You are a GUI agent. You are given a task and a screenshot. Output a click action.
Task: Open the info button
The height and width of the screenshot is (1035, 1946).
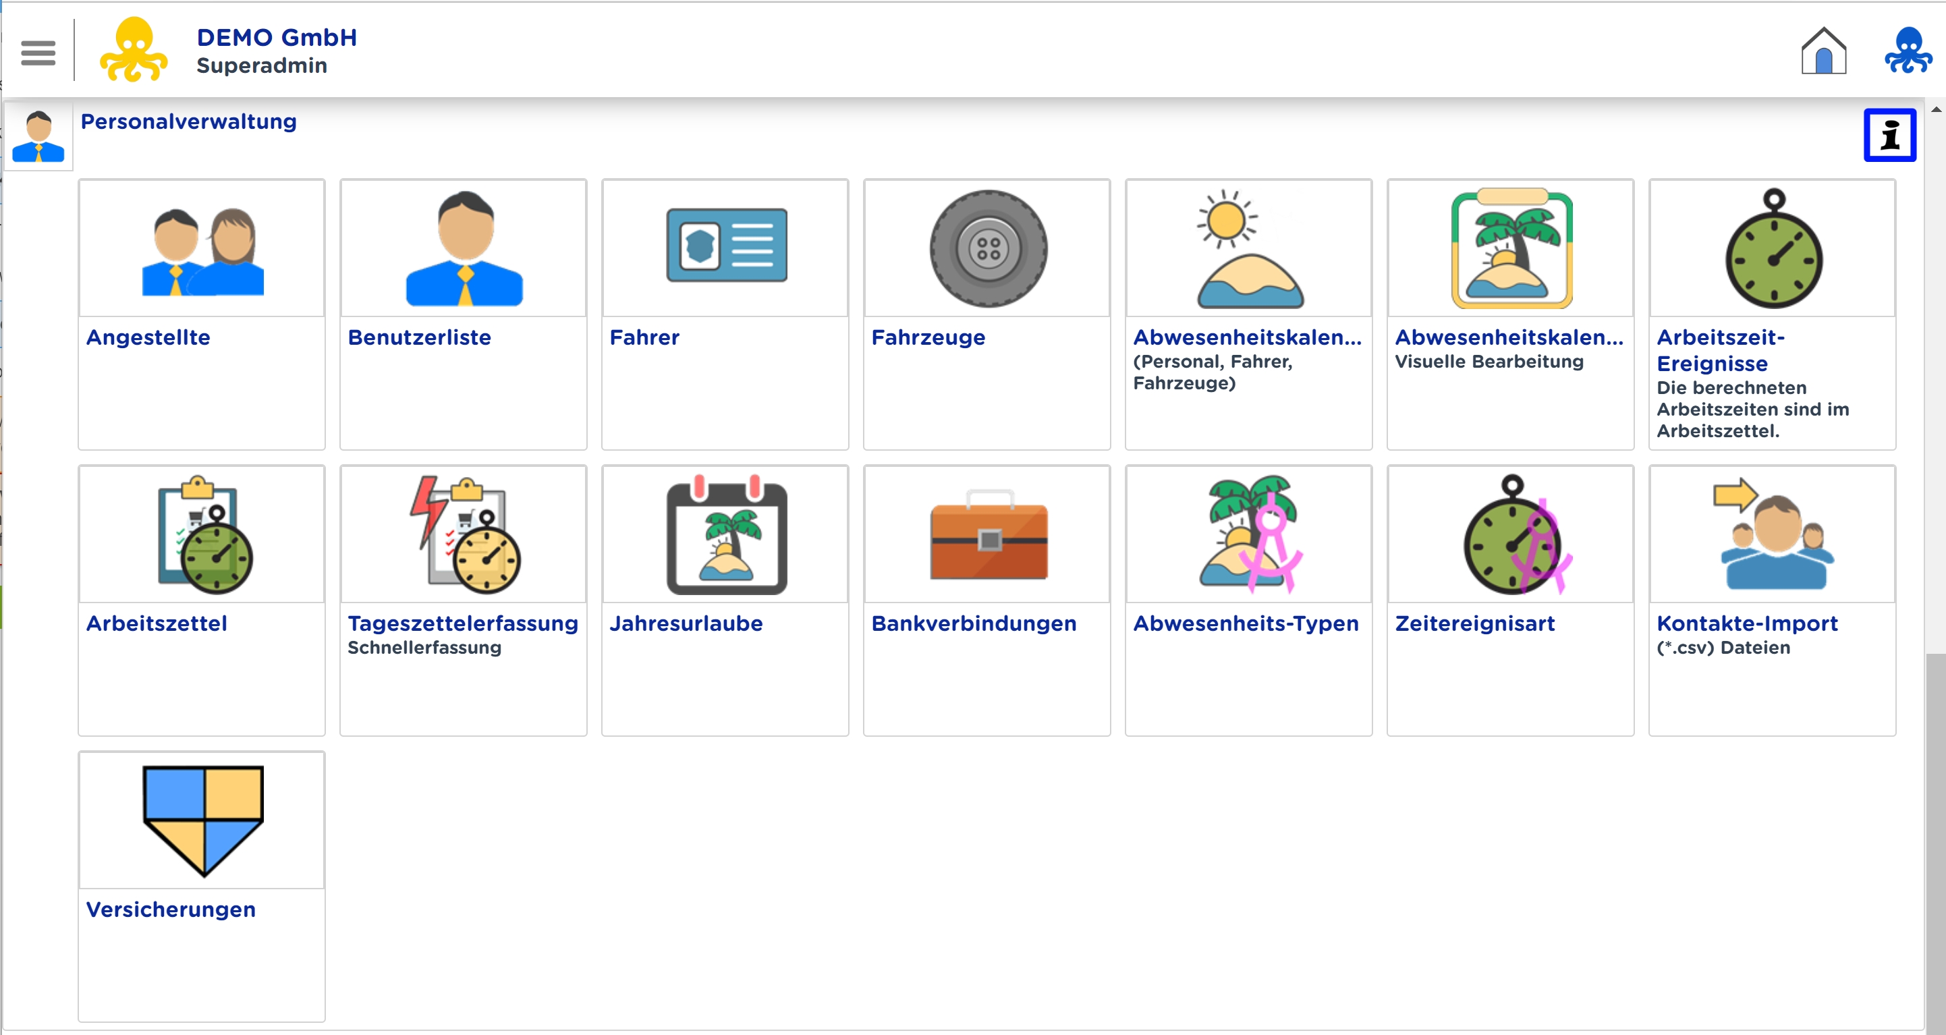pyautogui.click(x=1889, y=135)
